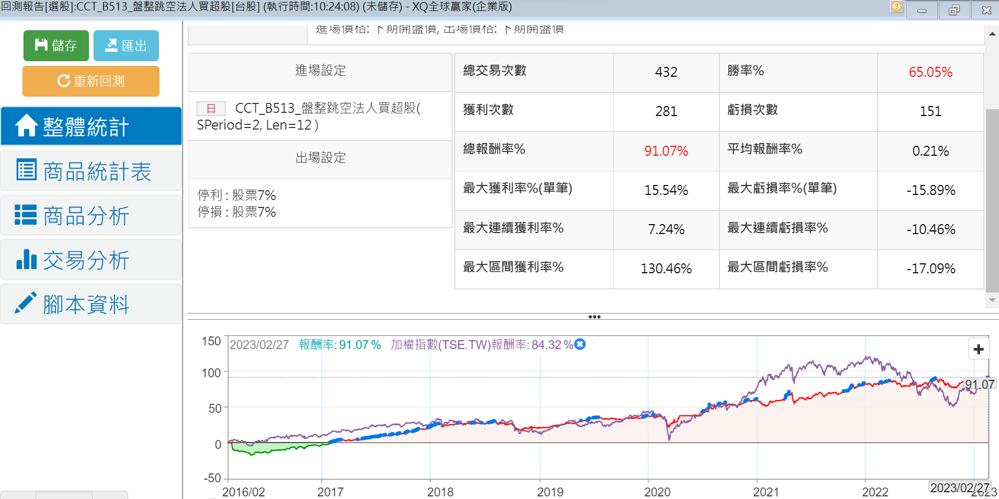Screen dimensions: 999x499
Task: Click the three-dot panel splitter handle
Action: tap(594, 317)
